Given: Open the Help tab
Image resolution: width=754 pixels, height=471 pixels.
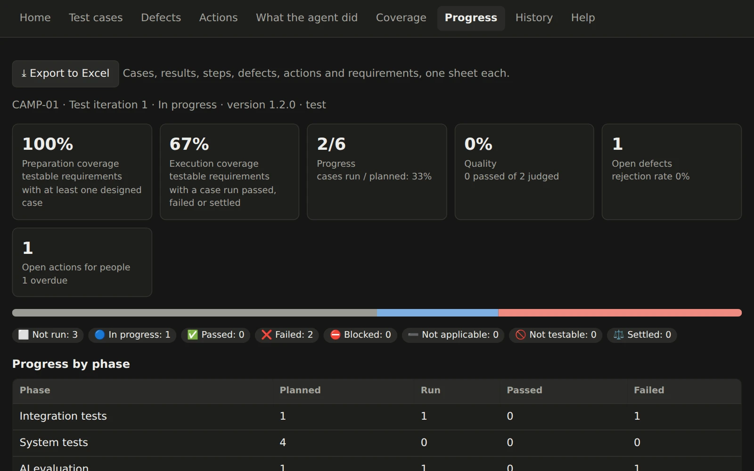Looking at the screenshot, I should point(583,18).
